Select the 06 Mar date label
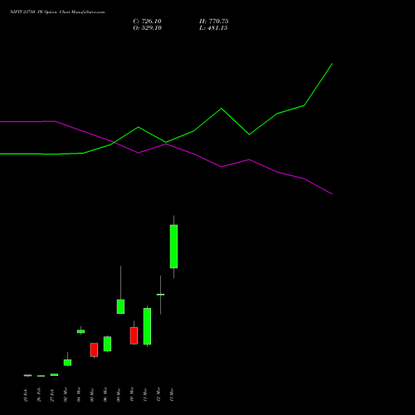The width and height of the screenshot is (415, 415). [105, 394]
